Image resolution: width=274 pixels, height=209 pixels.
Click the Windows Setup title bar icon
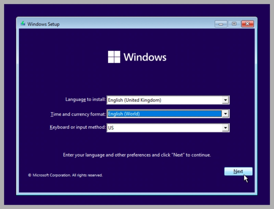tap(23, 24)
